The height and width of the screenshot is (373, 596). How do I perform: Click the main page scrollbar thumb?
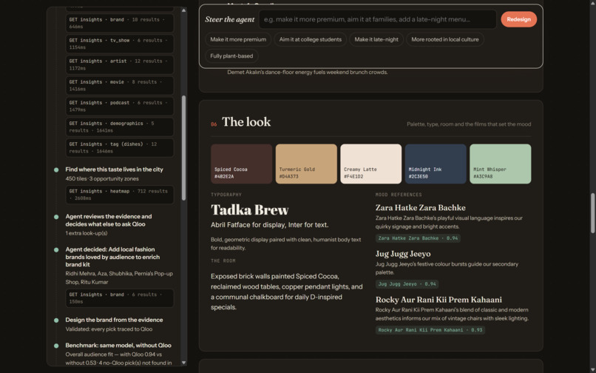[592, 213]
